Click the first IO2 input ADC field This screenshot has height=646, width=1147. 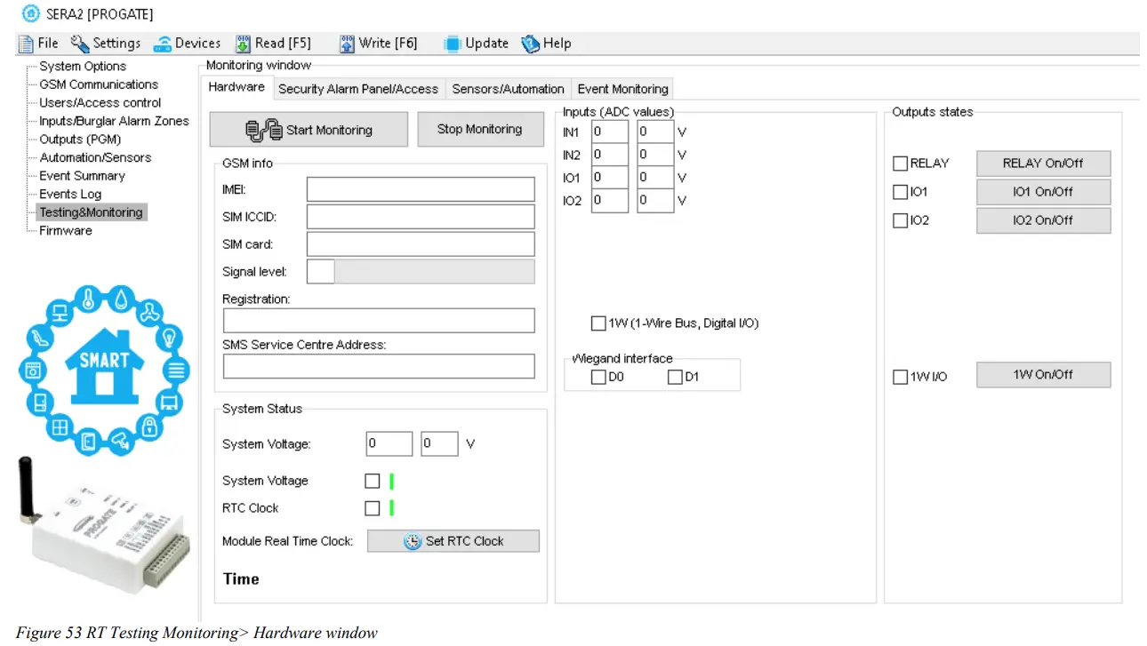(610, 201)
